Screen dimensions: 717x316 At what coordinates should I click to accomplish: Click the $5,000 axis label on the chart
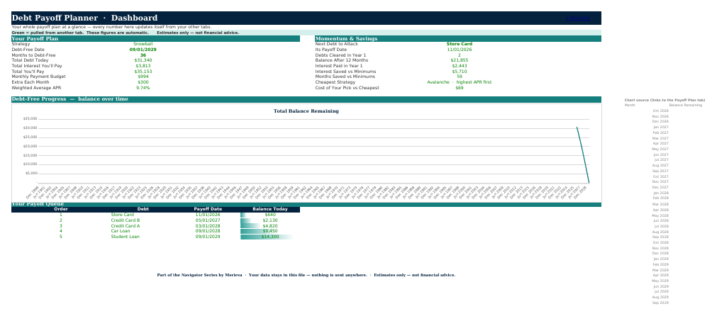tap(31, 173)
